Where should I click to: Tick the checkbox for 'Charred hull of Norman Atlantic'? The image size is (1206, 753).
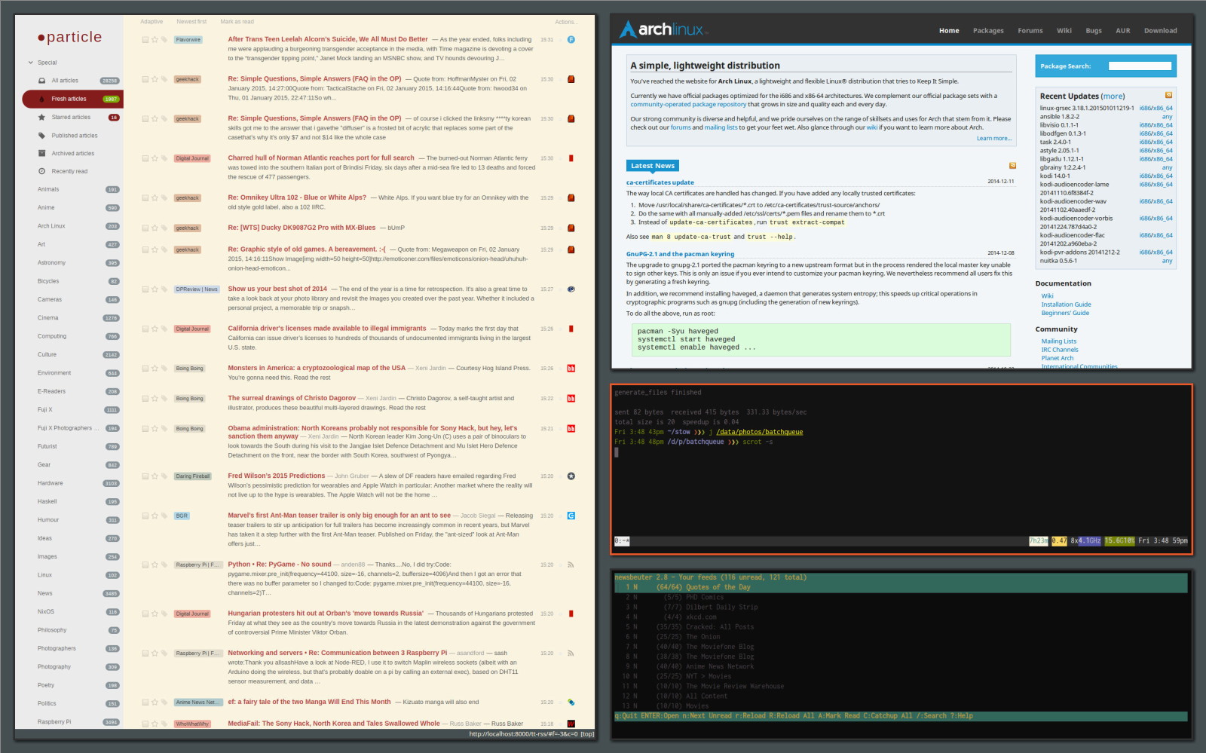coord(145,158)
